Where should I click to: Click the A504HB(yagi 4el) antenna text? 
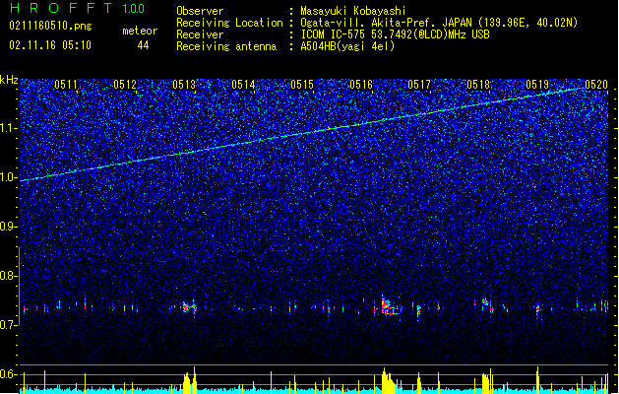tap(347, 46)
